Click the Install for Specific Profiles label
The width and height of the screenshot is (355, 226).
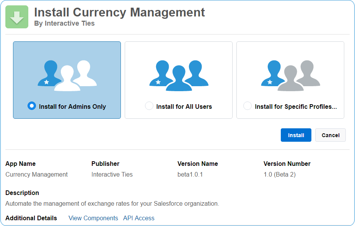pos(296,106)
